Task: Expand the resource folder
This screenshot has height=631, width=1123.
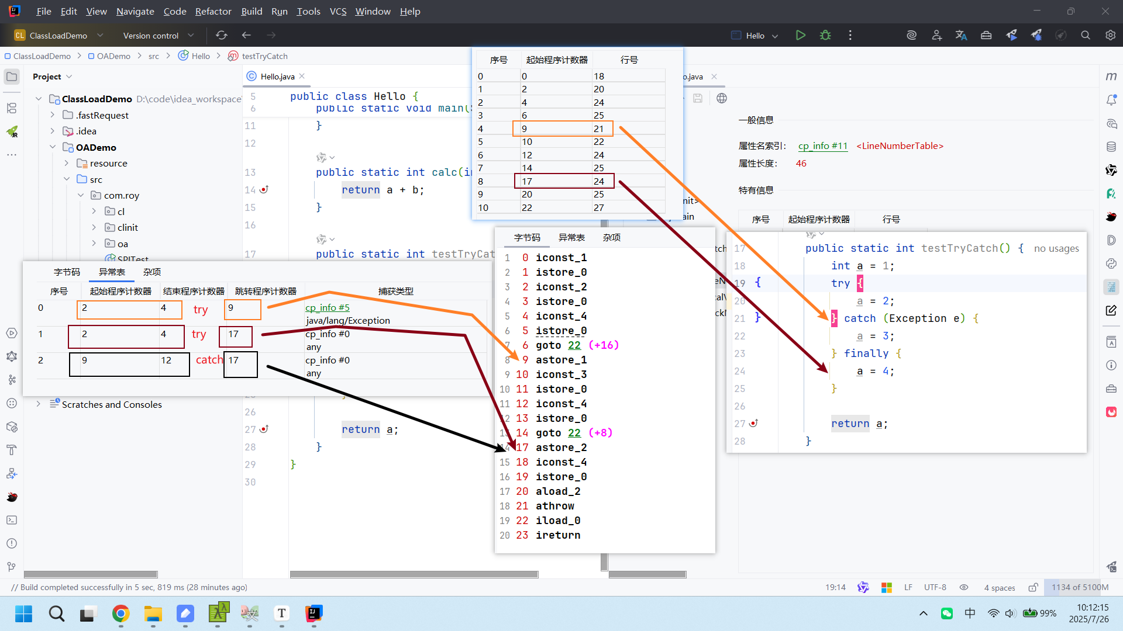Action: 66,163
